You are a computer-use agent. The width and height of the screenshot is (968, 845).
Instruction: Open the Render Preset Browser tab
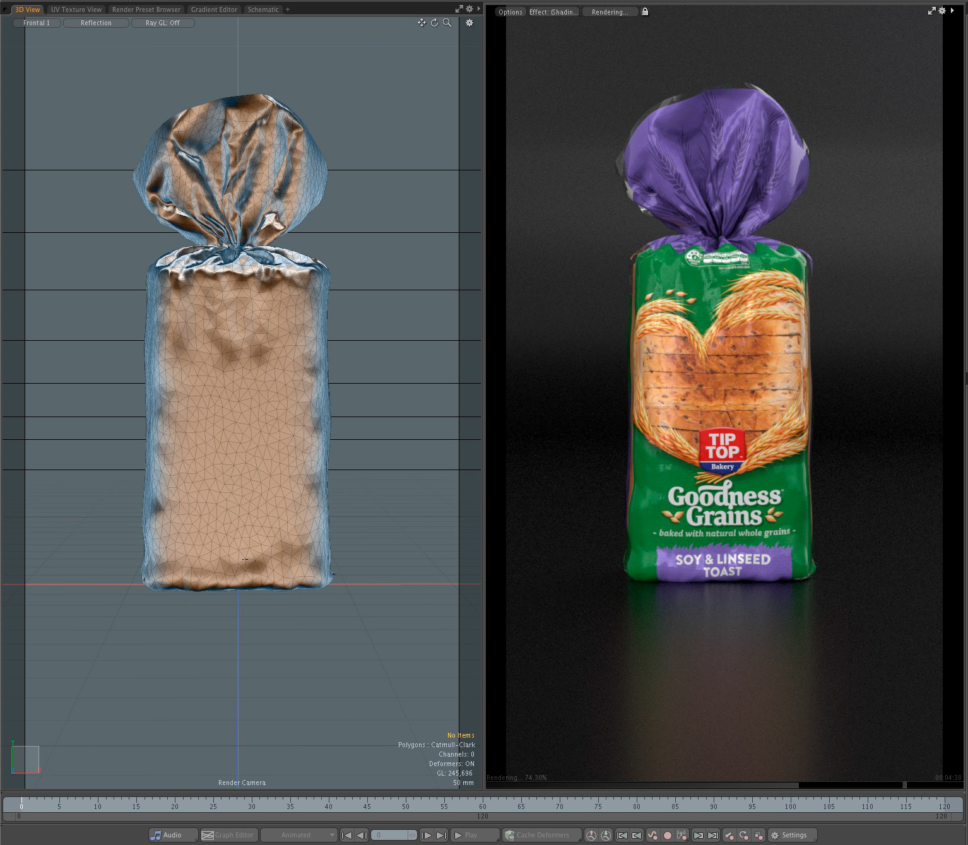click(146, 9)
